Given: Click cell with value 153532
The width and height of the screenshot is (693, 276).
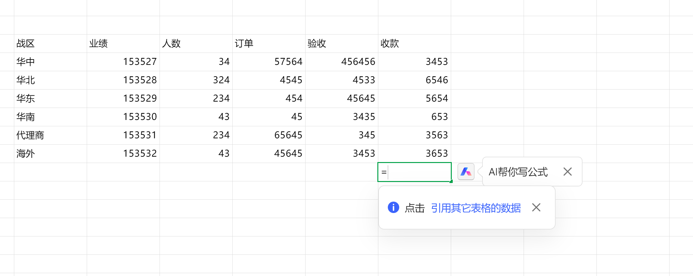Looking at the screenshot, I should point(123,154).
